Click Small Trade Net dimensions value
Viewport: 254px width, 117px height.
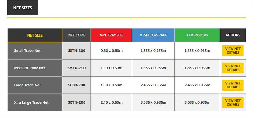point(197,51)
